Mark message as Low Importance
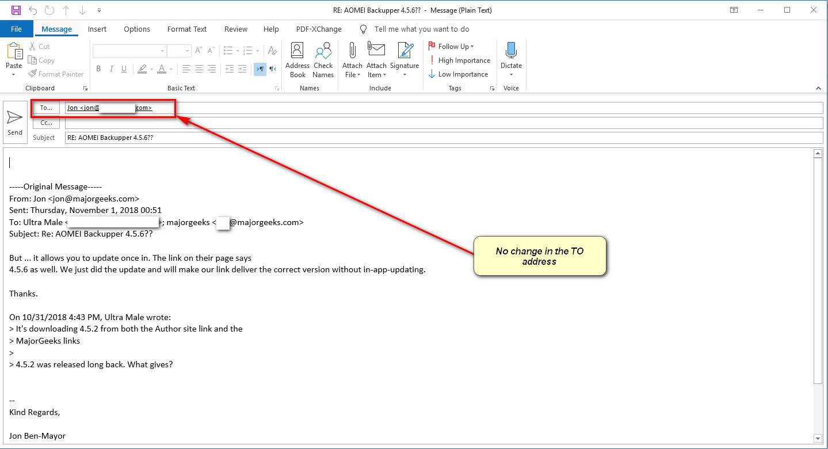The image size is (828, 449). [458, 74]
